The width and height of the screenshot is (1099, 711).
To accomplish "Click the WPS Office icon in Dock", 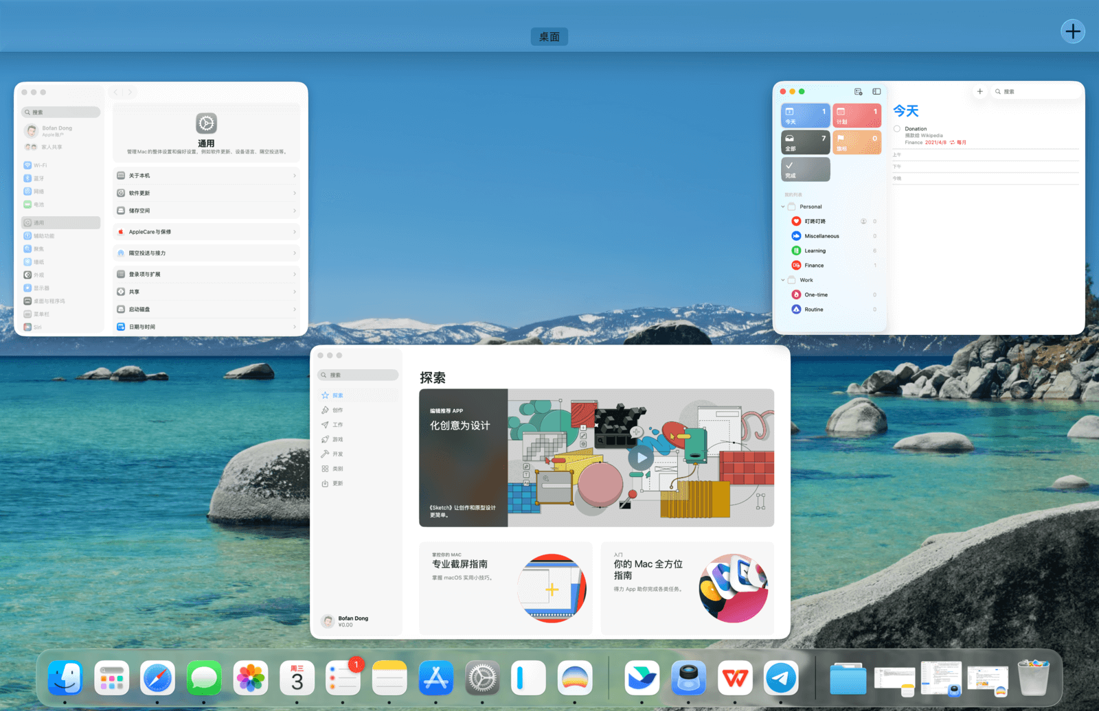I will (734, 678).
